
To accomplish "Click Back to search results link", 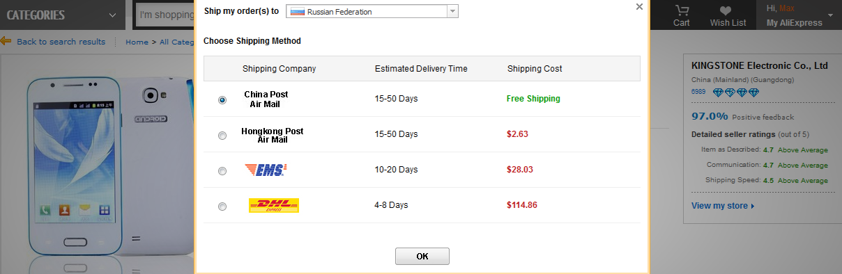I will [61, 42].
